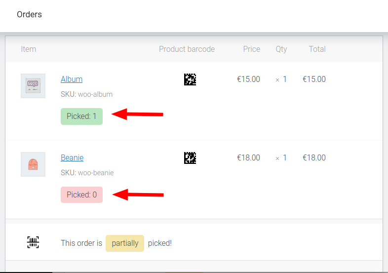The width and height of the screenshot is (388, 273).
Task: Click the Album product barcode icon
Action: [190, 79]
